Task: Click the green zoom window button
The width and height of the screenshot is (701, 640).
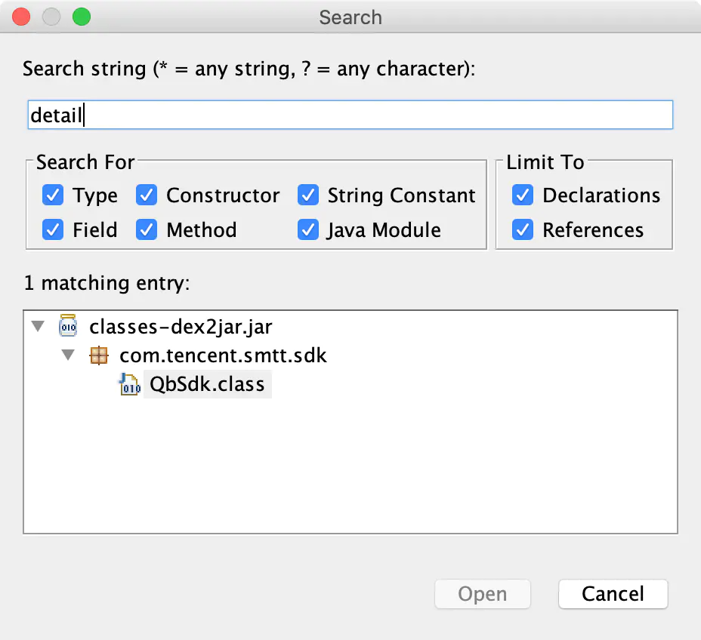Action: [82, 17]
